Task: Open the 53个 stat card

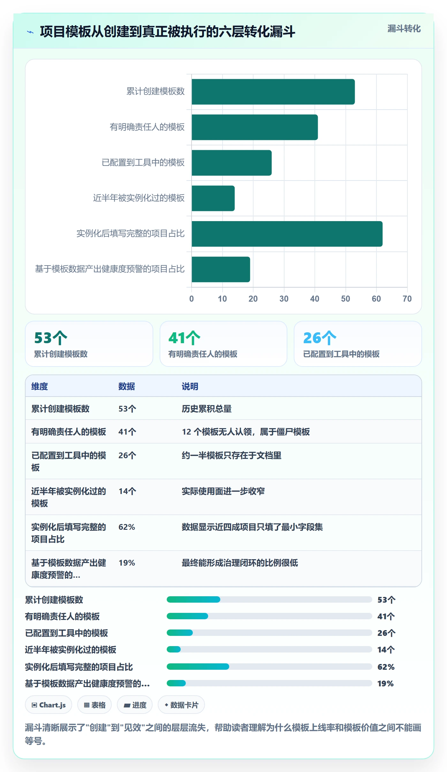Action: 89,344
